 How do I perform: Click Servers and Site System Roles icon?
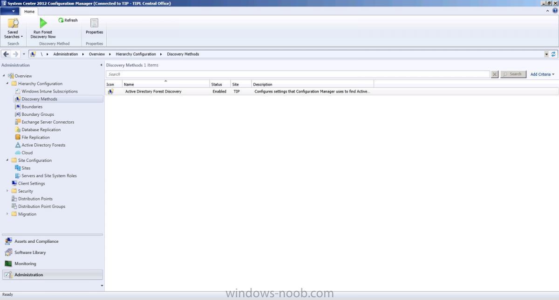pyautogui.click(x=18, y=176)
